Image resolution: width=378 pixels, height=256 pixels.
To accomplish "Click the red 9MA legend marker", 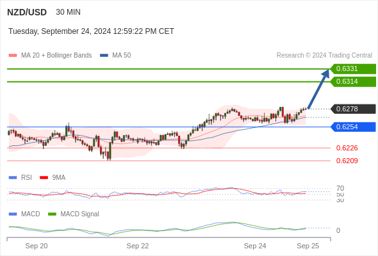I will coord(44,178).
